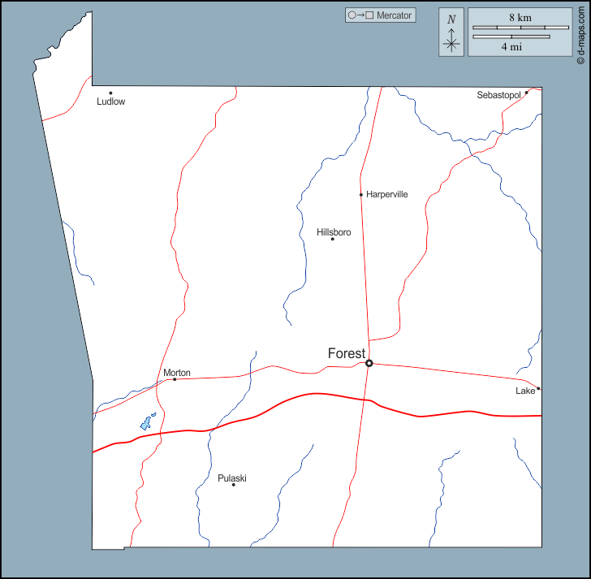Click the circle-to-square projection symbol
The image size is (591, 579).
pos(360,15)
